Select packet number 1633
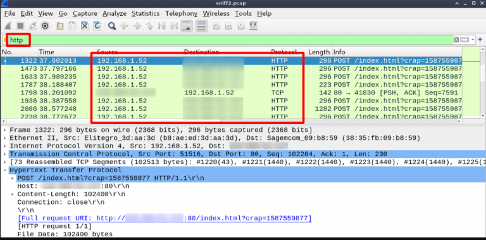 232,77
